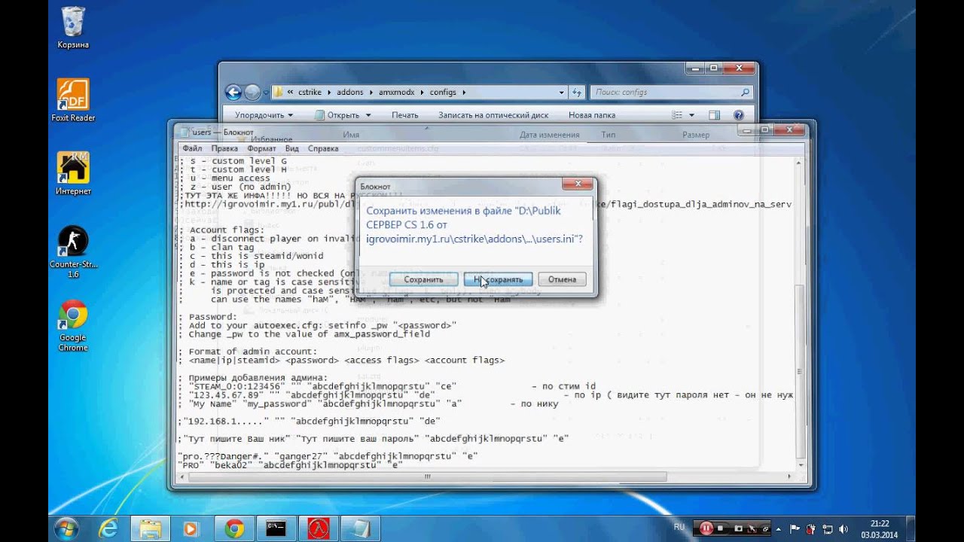
Task: Sort by the Дата изменения column header
Action: tap(550, 135)
